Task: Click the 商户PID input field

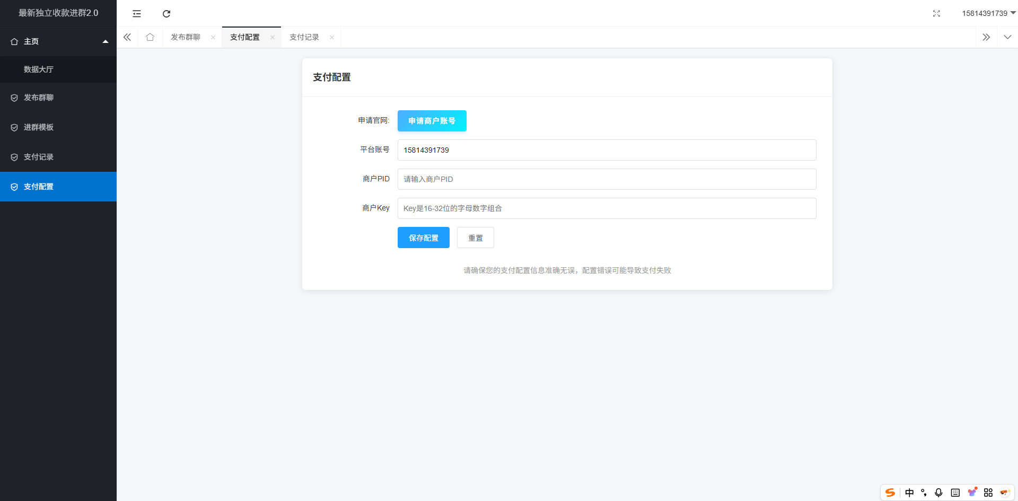Action: (607, 179)
